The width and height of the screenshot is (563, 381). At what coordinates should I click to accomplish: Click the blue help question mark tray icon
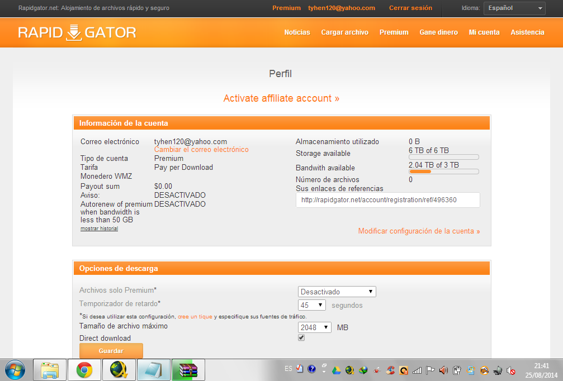311,369
